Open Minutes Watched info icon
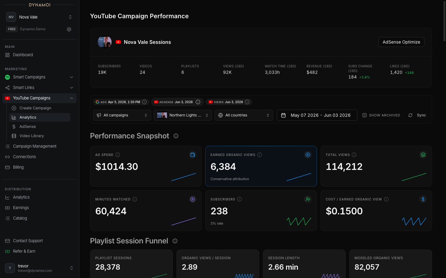The image size is (446, 278). point(135,199)
